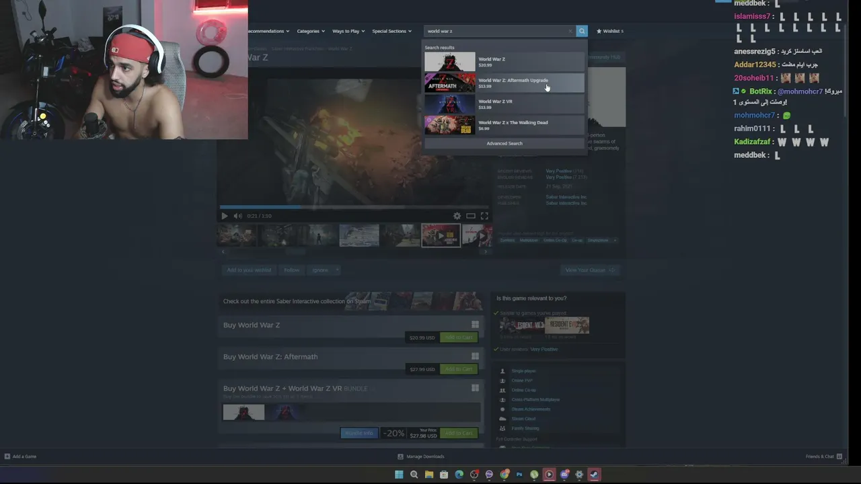This screenshot has width=861, height=484.
Task: Open Chrome from the taskbar
Action: click(x=504, y=475)
